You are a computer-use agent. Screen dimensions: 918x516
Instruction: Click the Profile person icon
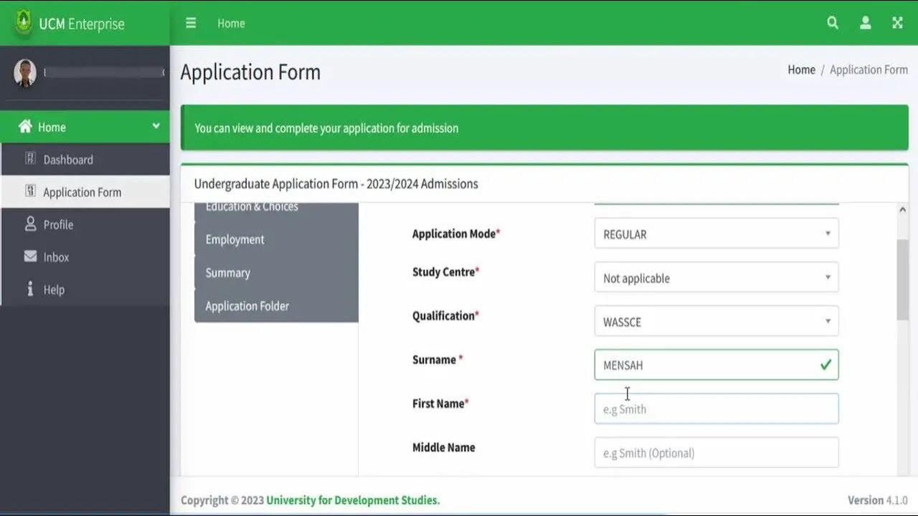point(30,224)
